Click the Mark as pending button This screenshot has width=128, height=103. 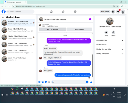coord(52,29)
